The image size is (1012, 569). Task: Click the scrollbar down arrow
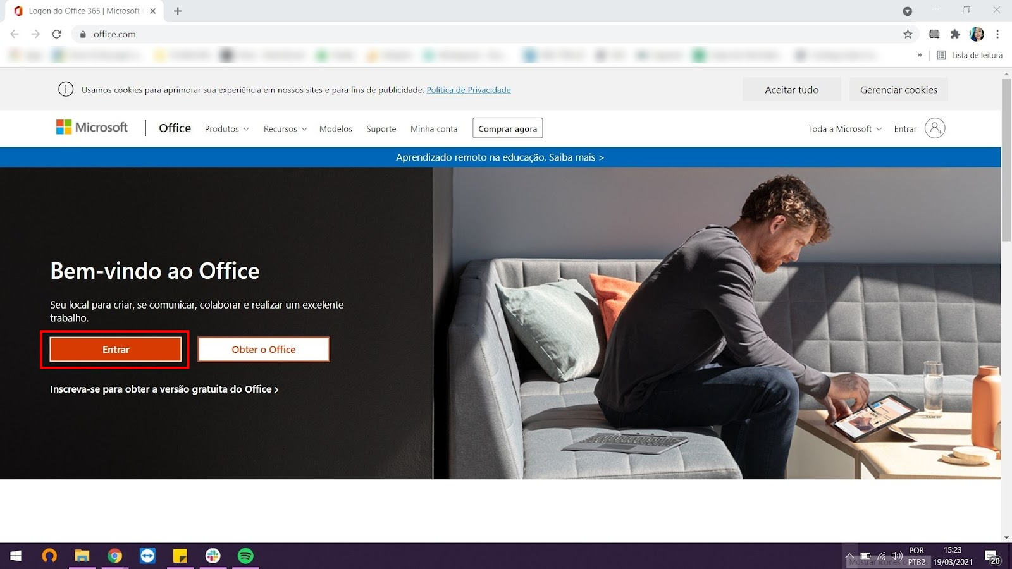pos(1006,537)
